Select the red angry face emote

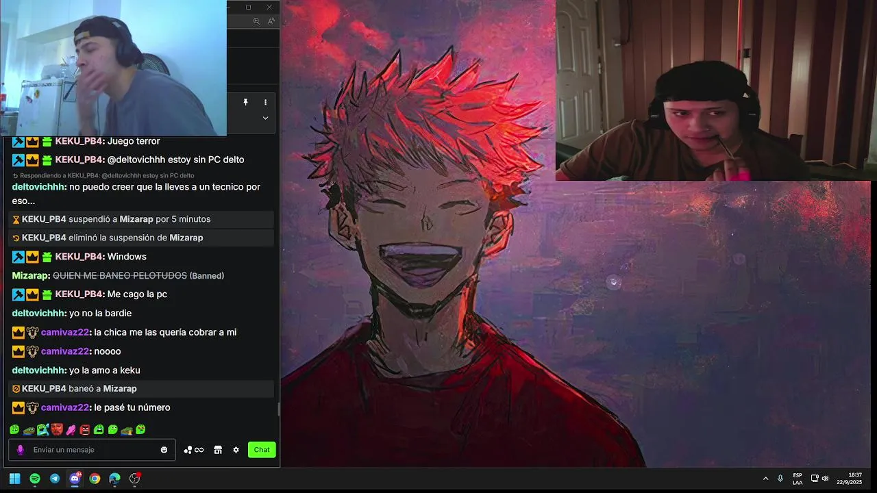click(85, 429)
